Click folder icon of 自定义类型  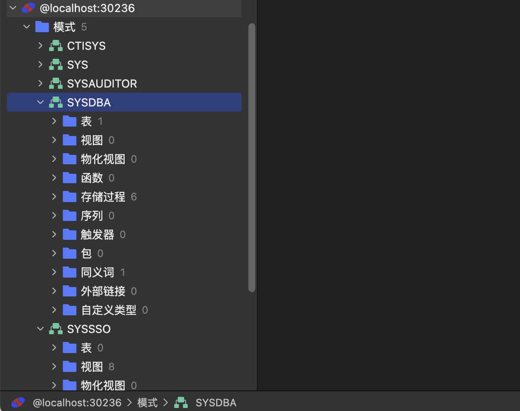pos(70,310)
